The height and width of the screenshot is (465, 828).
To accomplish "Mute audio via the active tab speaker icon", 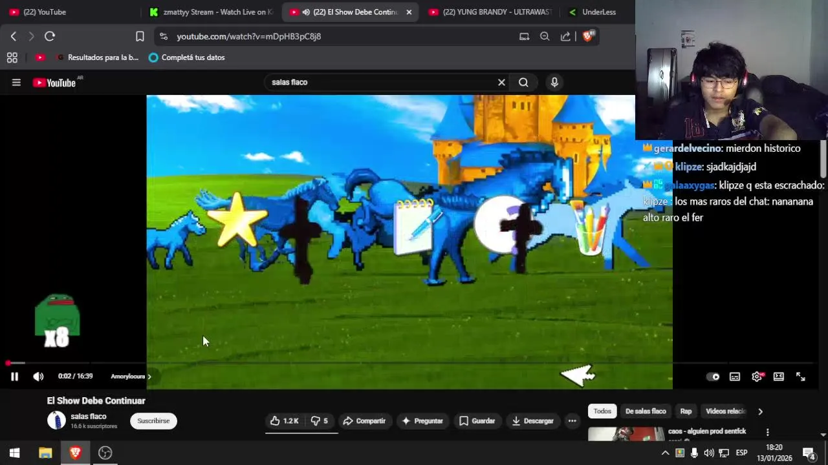I will pos(306,12).
